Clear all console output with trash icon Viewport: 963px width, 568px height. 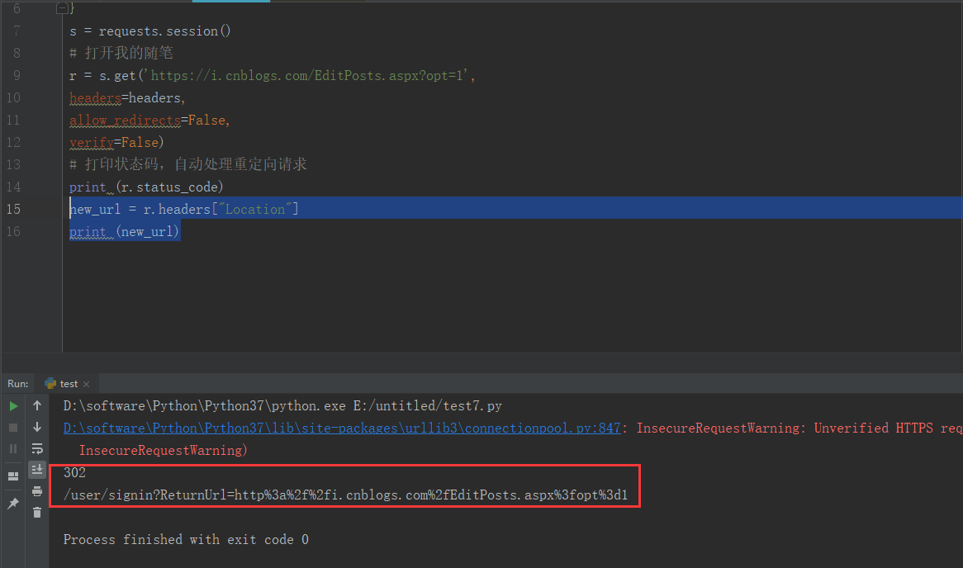tap(37, 513)
